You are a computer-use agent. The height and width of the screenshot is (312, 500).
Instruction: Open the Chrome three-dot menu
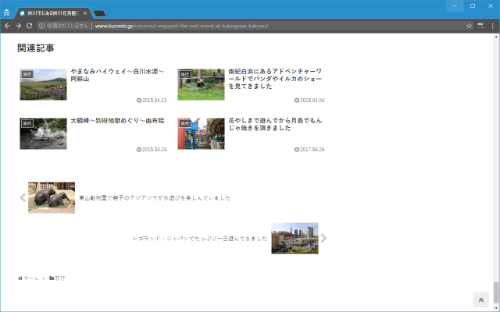coord(493,26)
